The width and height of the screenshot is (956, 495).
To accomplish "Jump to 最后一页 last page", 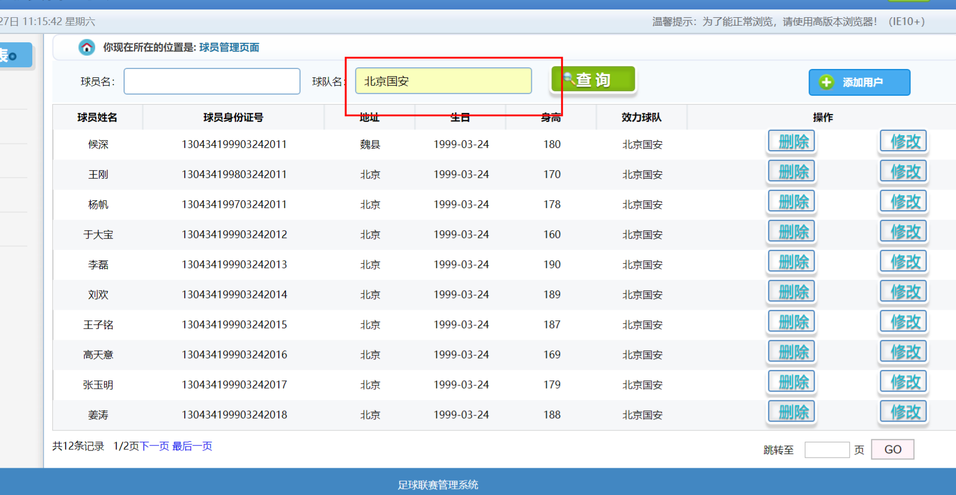I will pyautogui.click(x=192, y=446).
